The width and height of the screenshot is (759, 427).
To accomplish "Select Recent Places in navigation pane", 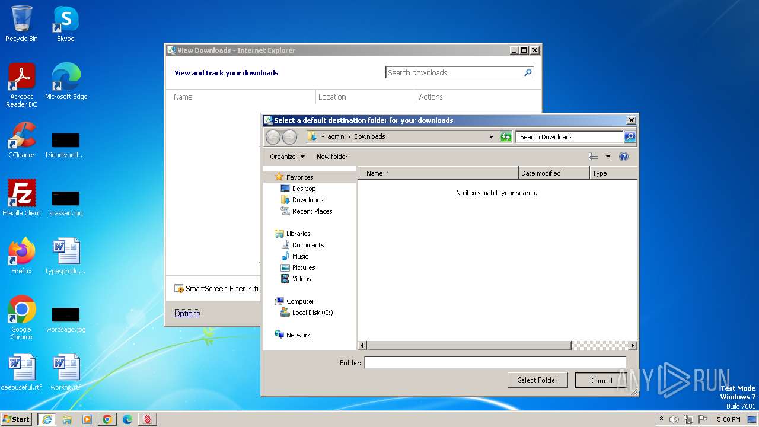I will point(312,211).
